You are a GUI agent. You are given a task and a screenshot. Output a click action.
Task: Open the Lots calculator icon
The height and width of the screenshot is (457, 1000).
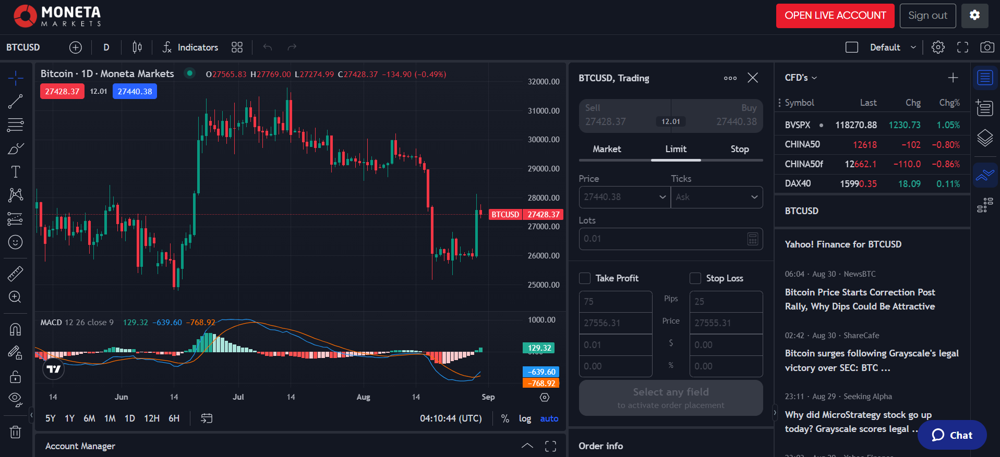point(753,239)
